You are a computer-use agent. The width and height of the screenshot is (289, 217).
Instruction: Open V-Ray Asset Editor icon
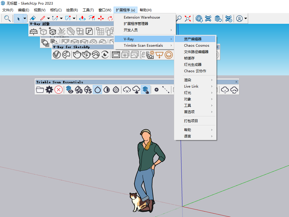(x=57, y=55)
